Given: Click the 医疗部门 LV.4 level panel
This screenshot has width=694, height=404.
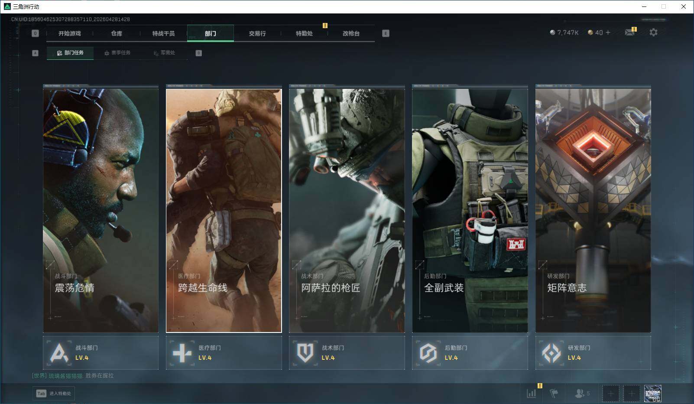Looking at the screenshot, I should 224,353.
